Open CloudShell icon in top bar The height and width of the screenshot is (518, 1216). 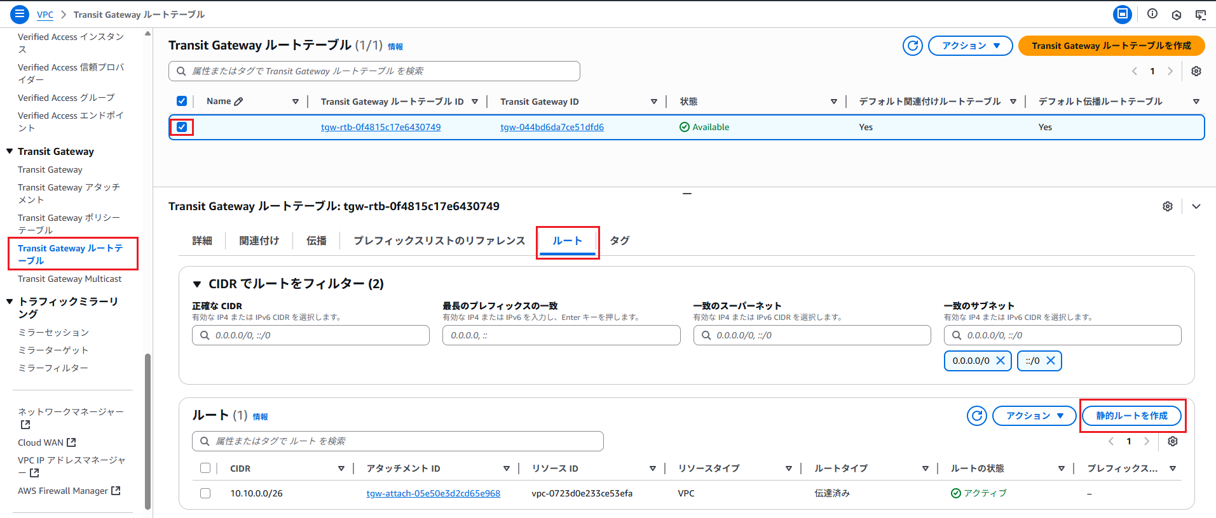coord(1123,14)
